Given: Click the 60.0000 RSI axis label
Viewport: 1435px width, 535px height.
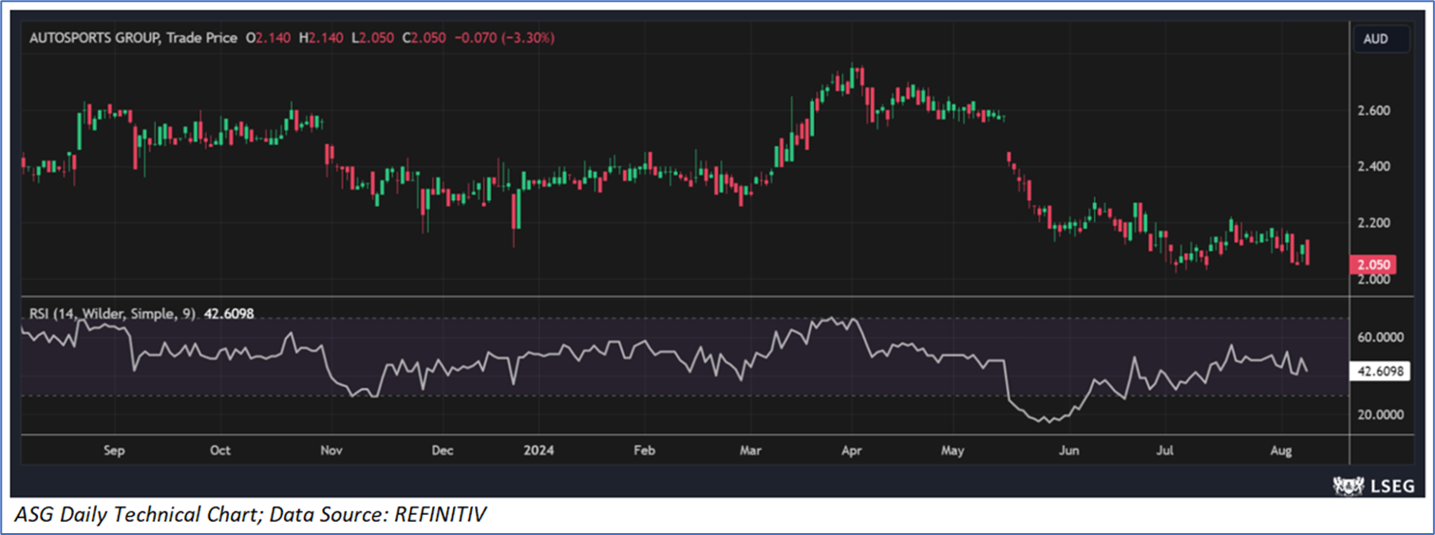Looking at the screenshot, I should click(x=1382, y=337).
